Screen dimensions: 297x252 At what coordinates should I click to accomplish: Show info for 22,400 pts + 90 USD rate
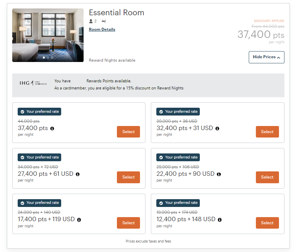(219, 174)
